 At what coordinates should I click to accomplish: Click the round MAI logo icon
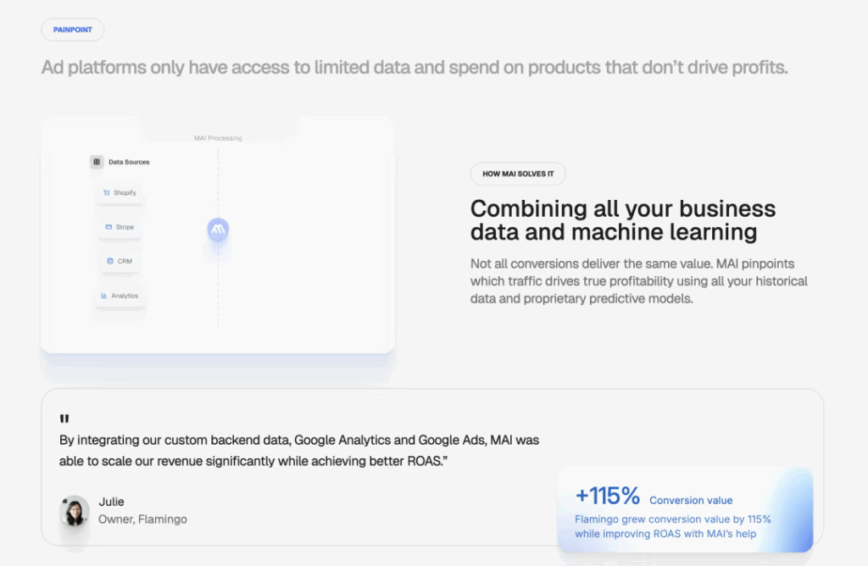tap(218, 230)
